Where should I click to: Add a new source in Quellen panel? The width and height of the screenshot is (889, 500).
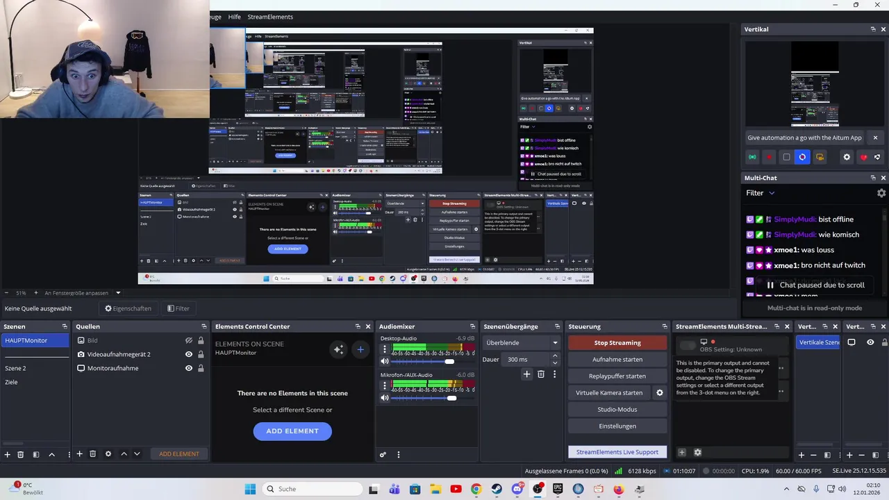click(79, 454)
